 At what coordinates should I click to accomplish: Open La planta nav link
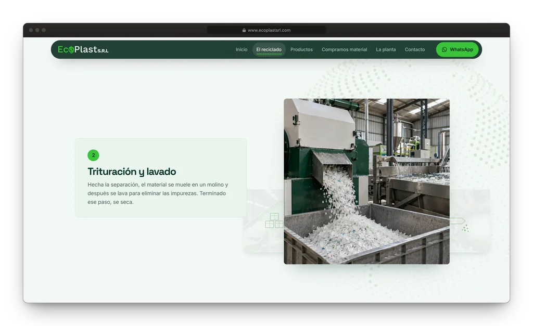pyautogui.click(x=386, y=49)
